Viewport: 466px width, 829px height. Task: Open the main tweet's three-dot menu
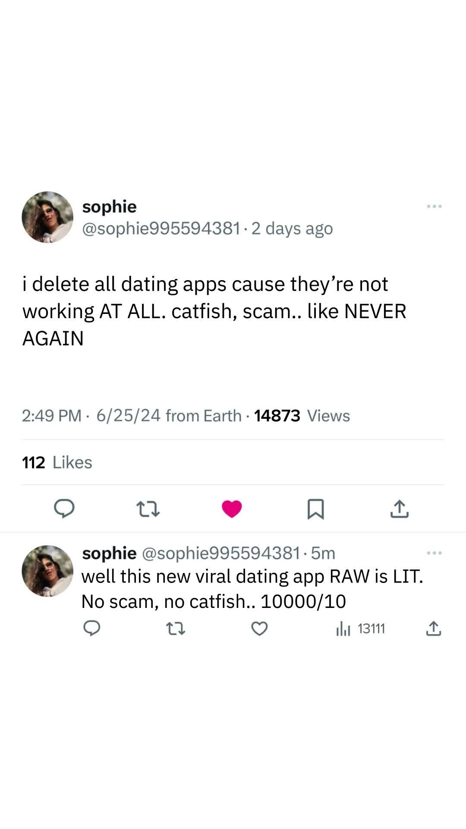[434, 206]
